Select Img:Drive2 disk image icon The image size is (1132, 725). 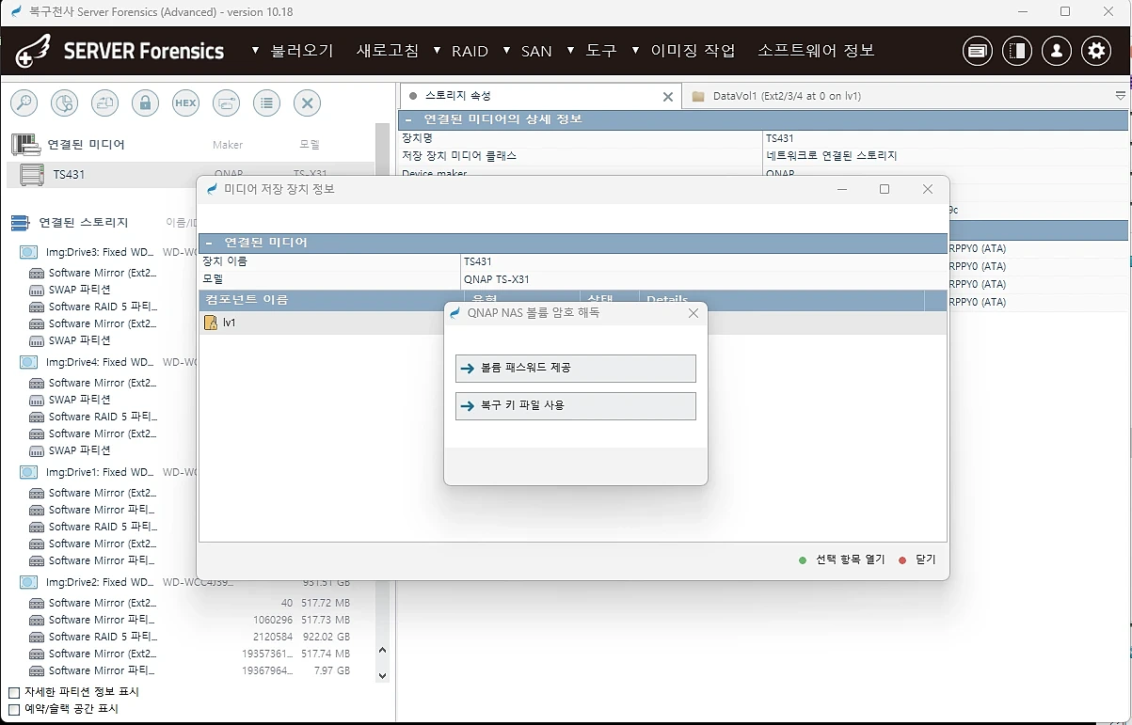(29, 582)
